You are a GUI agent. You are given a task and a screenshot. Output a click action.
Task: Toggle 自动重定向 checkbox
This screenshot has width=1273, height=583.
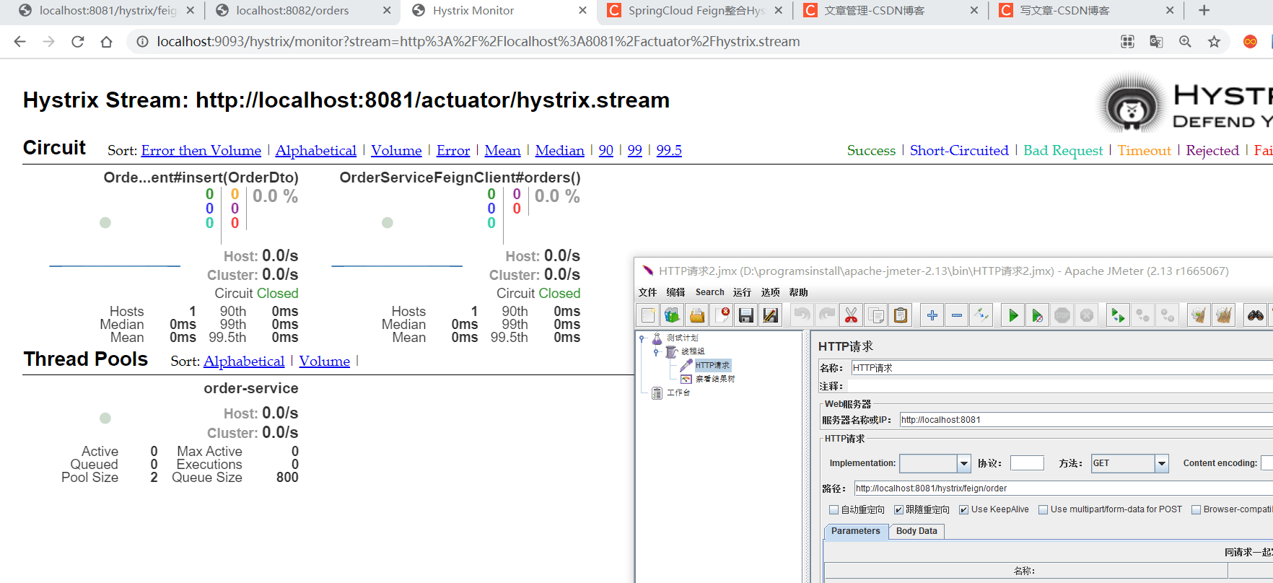(834, 509)
